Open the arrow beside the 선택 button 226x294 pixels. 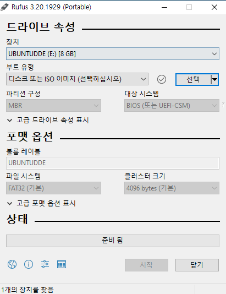pyautogui.click(x=215, y=79)
